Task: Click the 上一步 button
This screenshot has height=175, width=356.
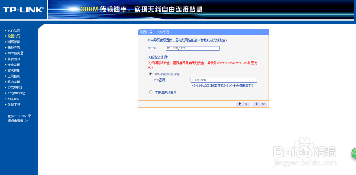Action: pos(243,104)
